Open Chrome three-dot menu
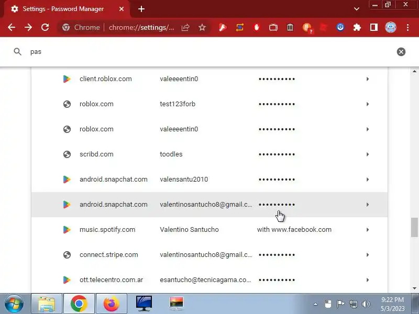The height and width of the screenshot is (314, 419). 408,27
